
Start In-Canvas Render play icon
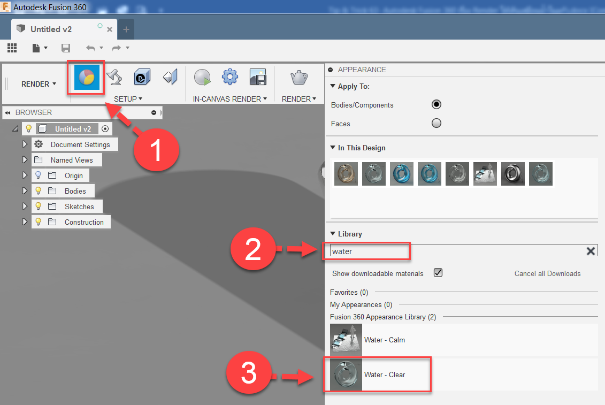(202, 78)
